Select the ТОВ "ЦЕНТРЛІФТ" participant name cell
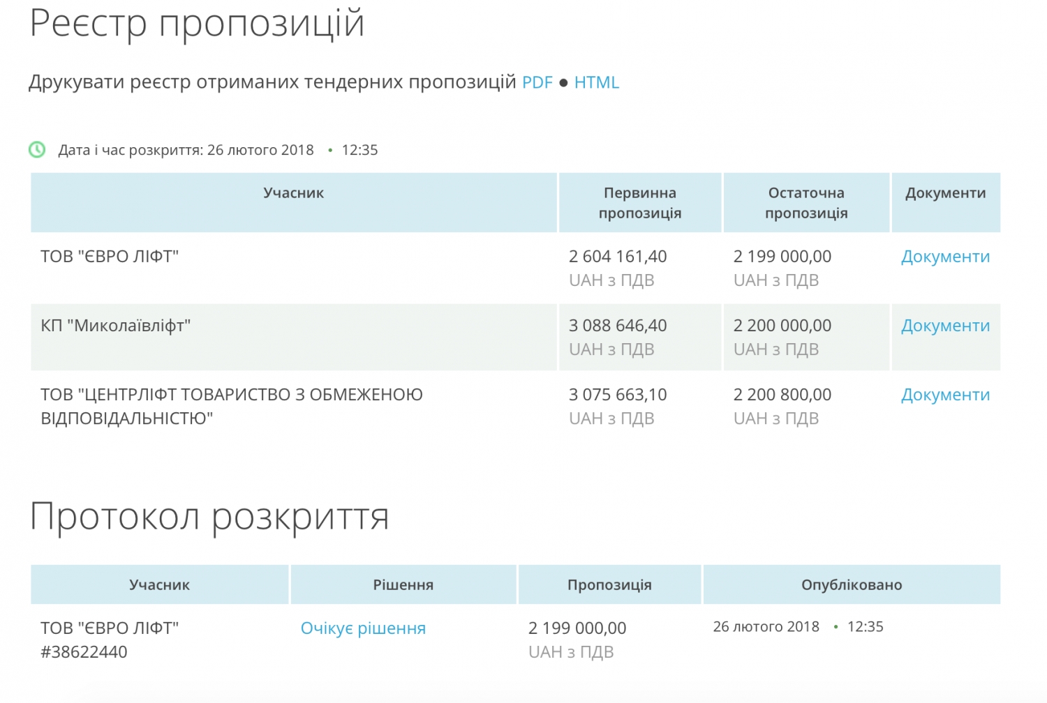This screenshot has height=703, width=1047. coord(231,406)
